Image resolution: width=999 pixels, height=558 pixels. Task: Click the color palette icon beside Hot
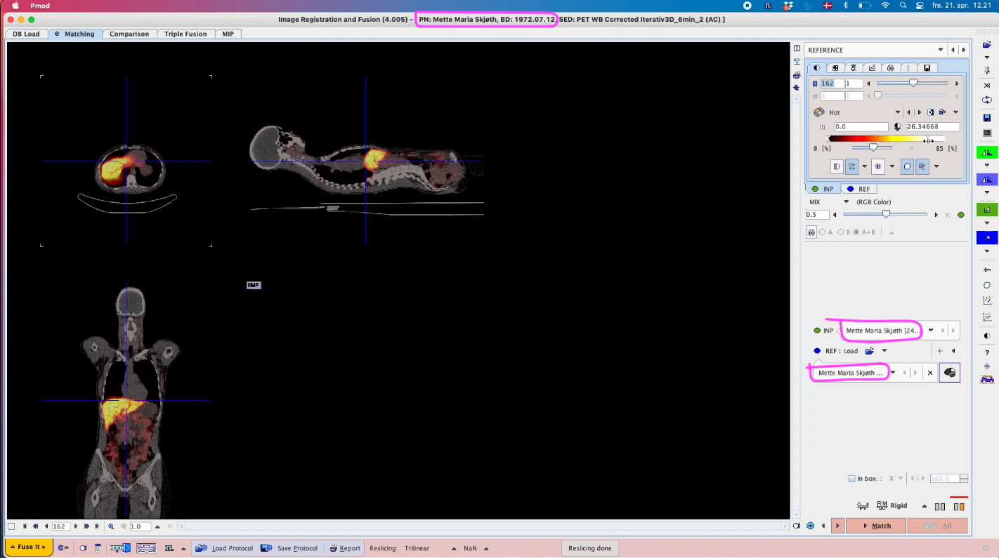818,112
